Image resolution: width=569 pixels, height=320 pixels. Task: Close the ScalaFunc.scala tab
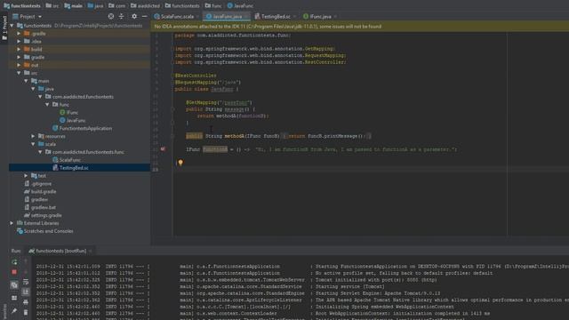[197, 17]
